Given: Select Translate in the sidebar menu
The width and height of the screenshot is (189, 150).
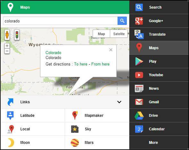Looking at the screenshot, I should click(159, 34).
